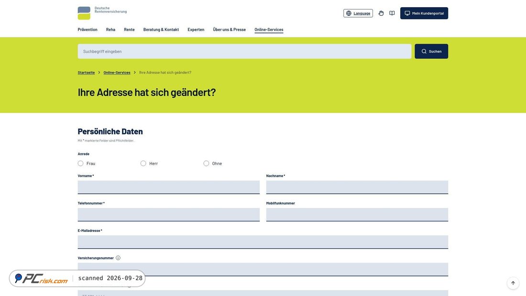The image size is (526, 296).
Task: Click the 'Anrede' label
Action: click(84, 153)
